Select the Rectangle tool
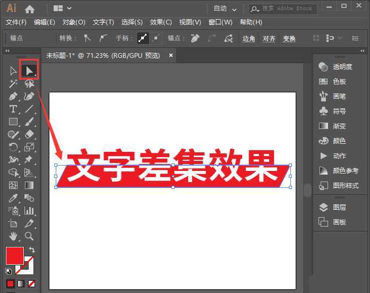The width and height of the screenshot is (370, 293). coord(13,122)
